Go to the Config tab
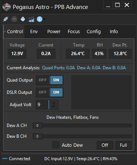 [x=94, y=32]
